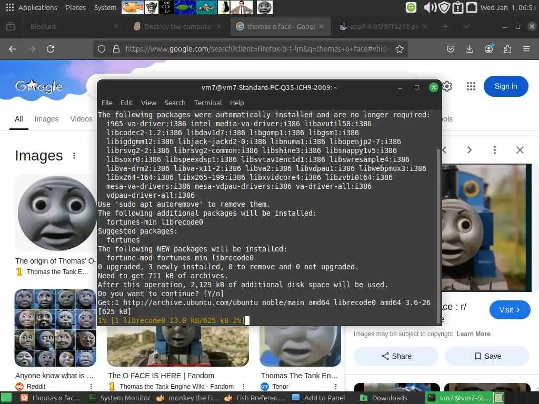Open terminal Edit menu
The height and width of the screenshot is (404, 539).
point(126,103)
